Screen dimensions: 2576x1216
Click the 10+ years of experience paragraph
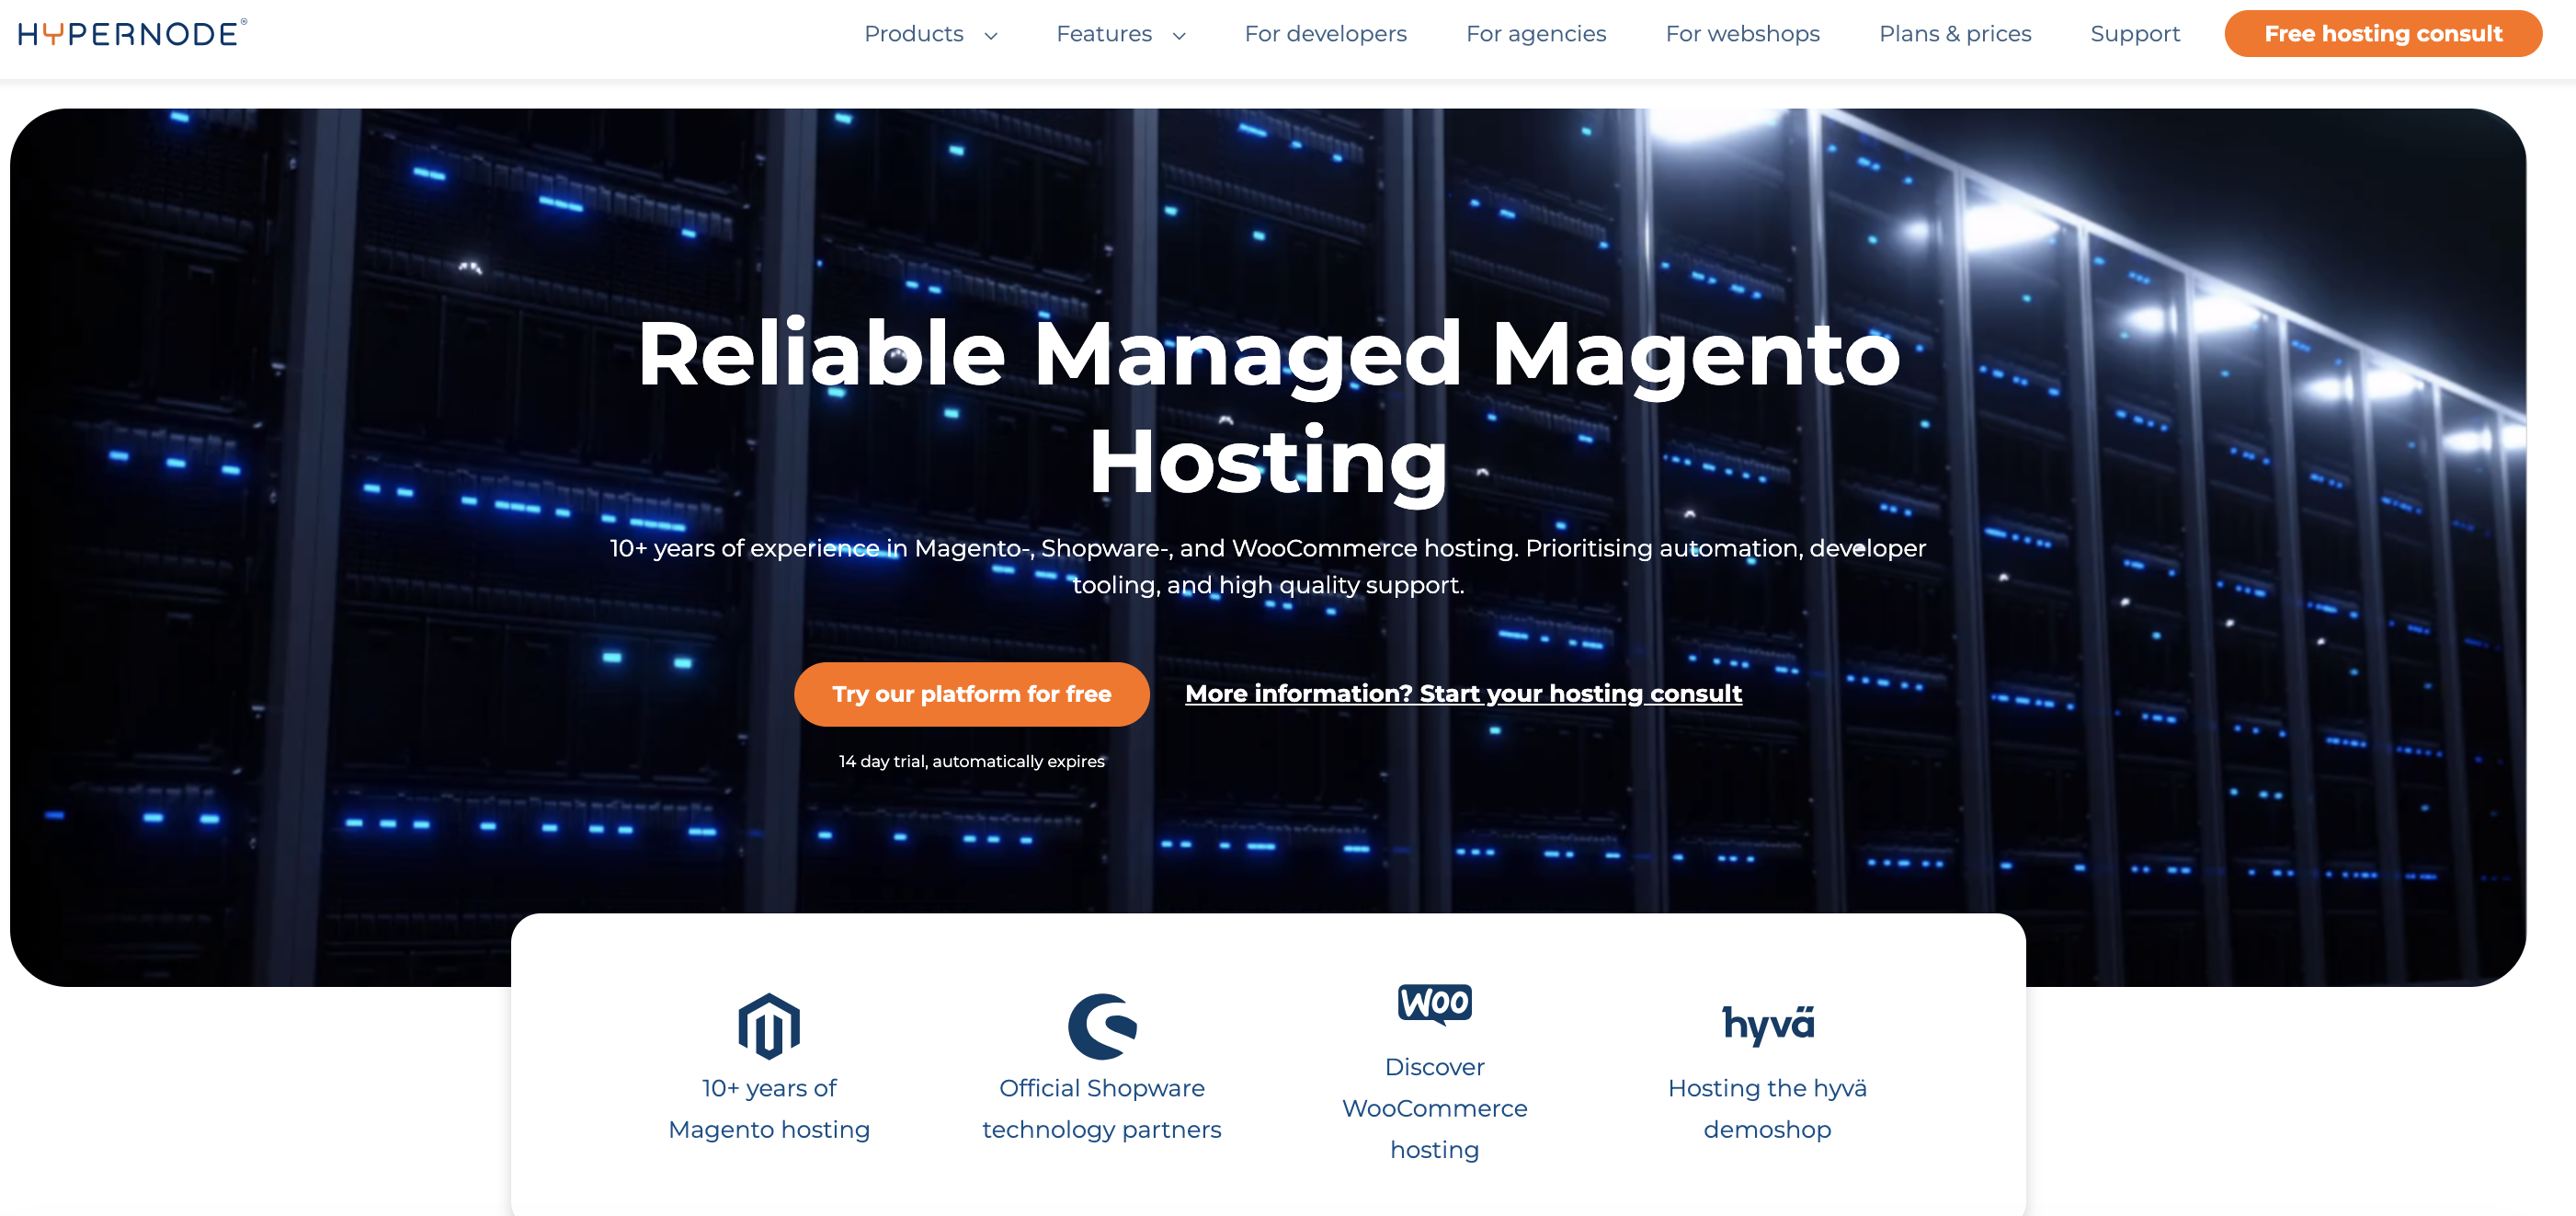pos(1268,567)
